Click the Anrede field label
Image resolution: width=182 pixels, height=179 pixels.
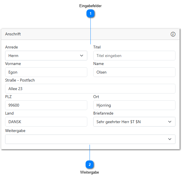click(11, 47)
